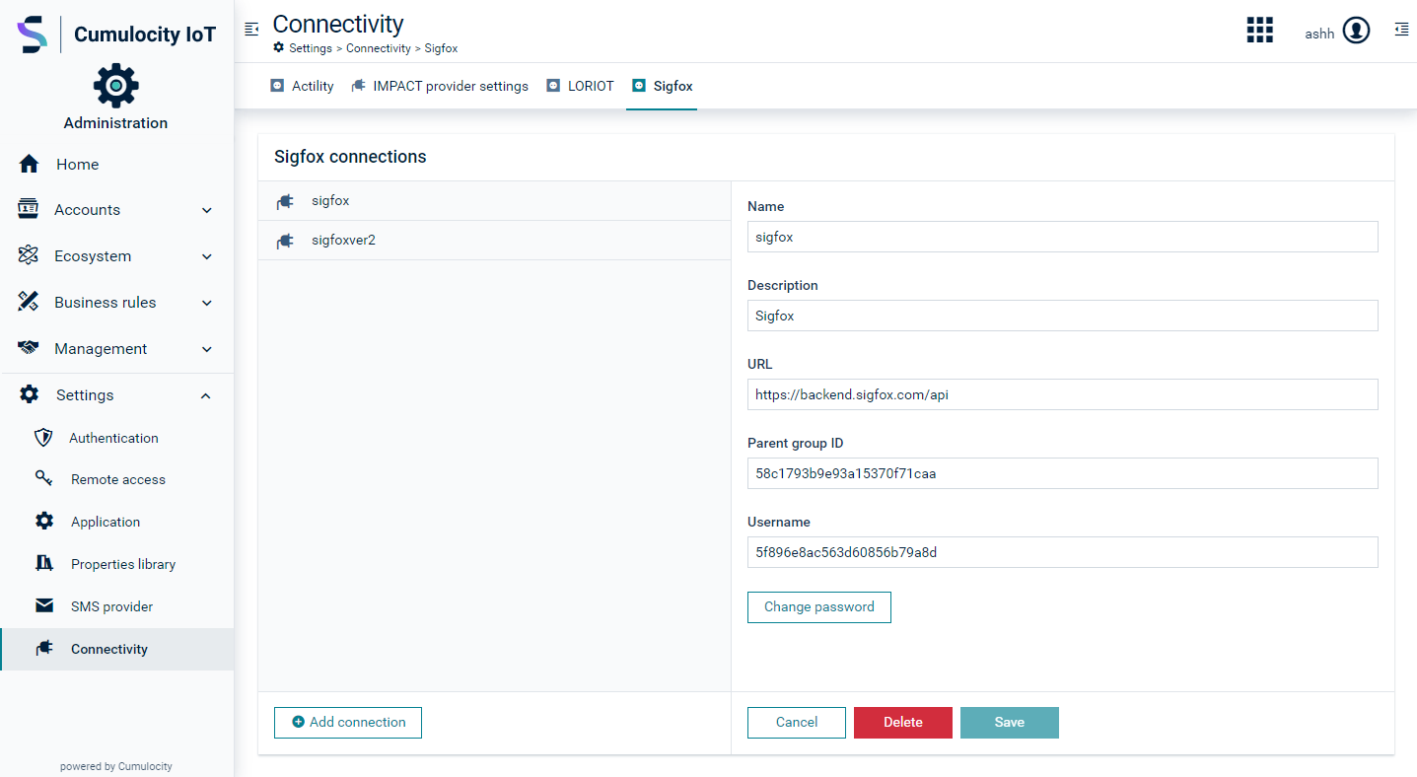This screenshot has width=1417, height=777.
Task: Open Connectivity settings item
Action: click(117, 649)
